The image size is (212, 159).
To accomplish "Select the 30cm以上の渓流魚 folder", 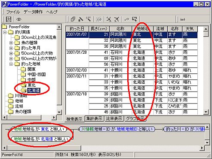I will click(39, 37).
